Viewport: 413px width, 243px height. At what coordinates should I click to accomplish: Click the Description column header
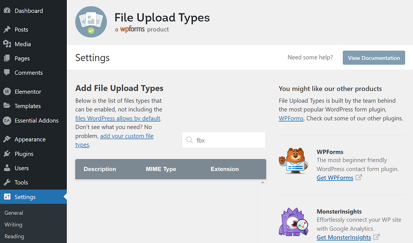100,169
